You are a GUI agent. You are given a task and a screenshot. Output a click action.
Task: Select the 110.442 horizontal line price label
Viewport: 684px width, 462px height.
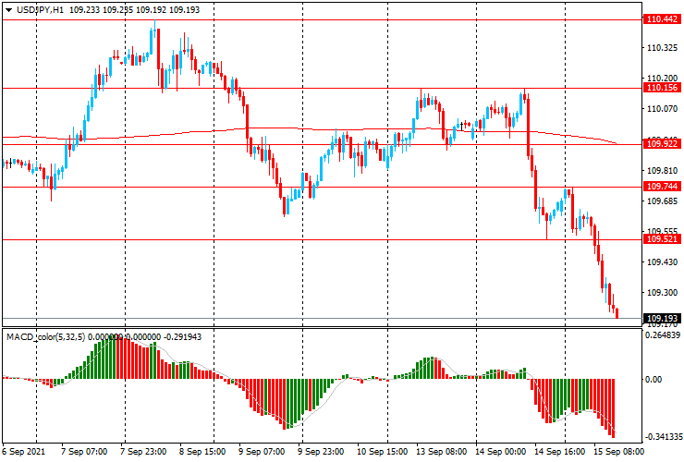click(662, 19)
